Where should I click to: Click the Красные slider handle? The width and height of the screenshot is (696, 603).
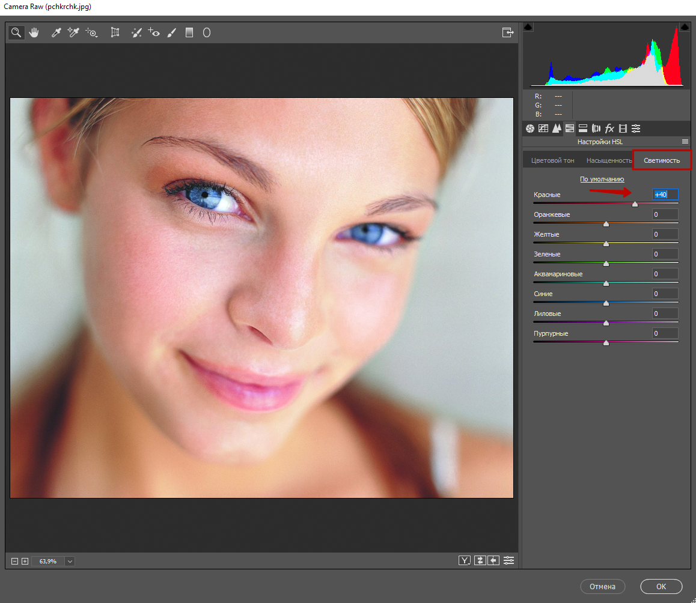coord(635,204)
